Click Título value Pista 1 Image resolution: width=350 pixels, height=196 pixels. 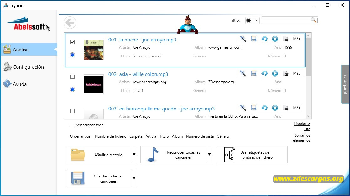click(x=138, y=91)
